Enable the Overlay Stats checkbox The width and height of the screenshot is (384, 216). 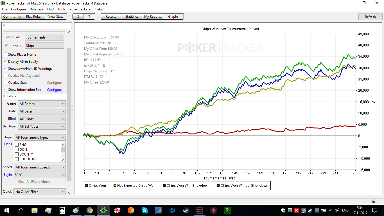[x=6, y=83]
